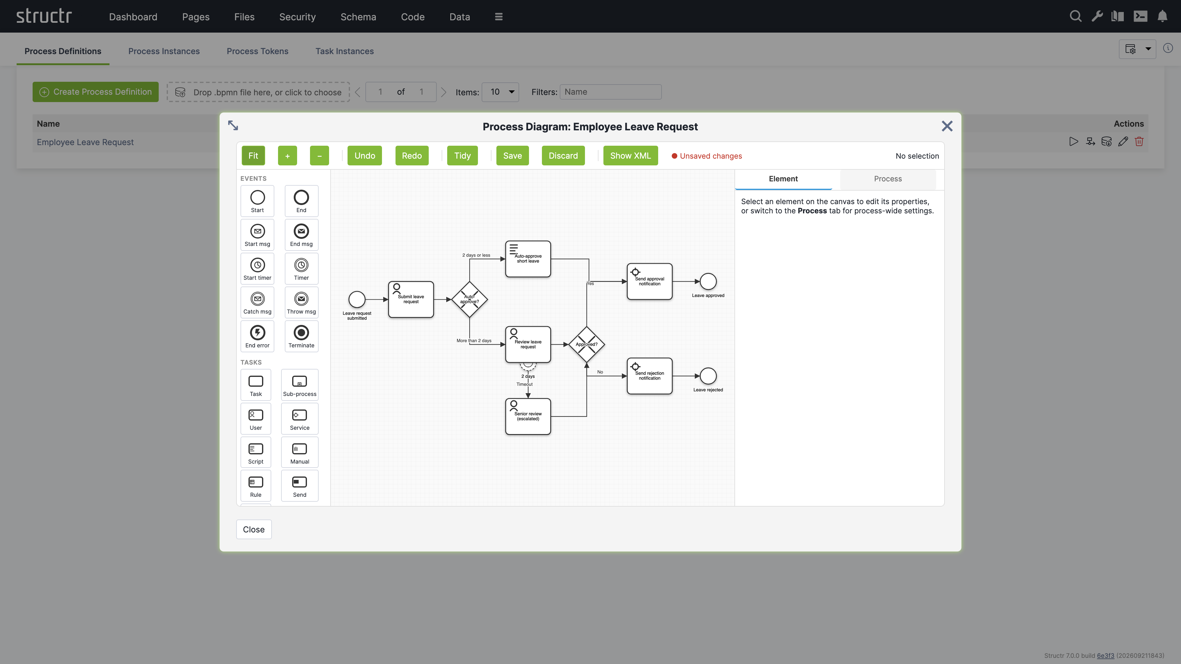The height and width of the screenshot is (664, 1181).
Task: Save the process diagram
Action: point(513,156)
